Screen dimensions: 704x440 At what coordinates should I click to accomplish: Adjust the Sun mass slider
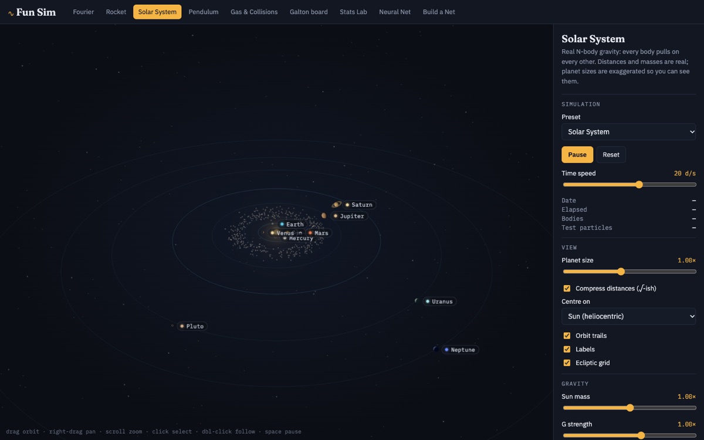coord(629,408)
